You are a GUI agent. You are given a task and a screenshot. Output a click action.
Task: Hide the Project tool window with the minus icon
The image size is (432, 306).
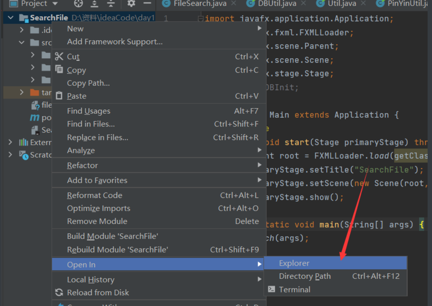[148, 3]
